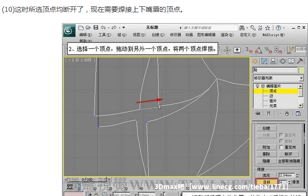Click the keyboard shortcut override toggle icon

point(237,50)
